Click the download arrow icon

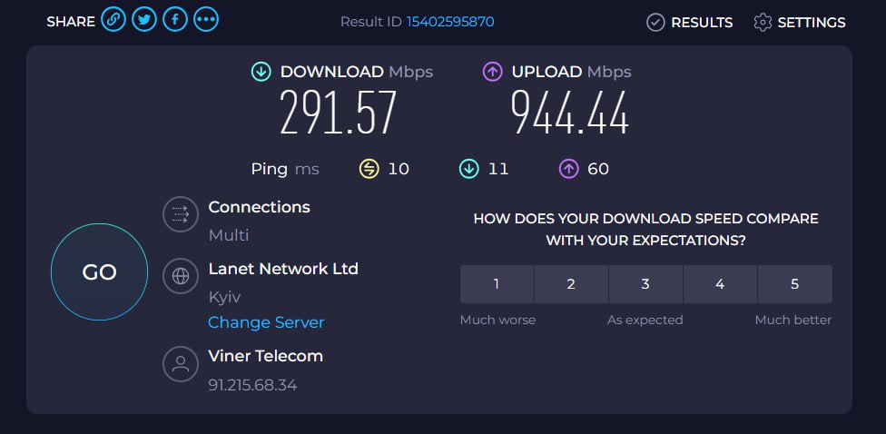[x=261, y=72]
